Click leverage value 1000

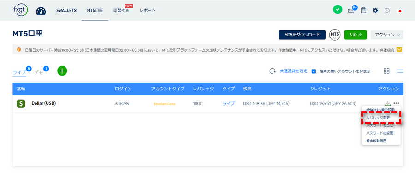point(198,104)
